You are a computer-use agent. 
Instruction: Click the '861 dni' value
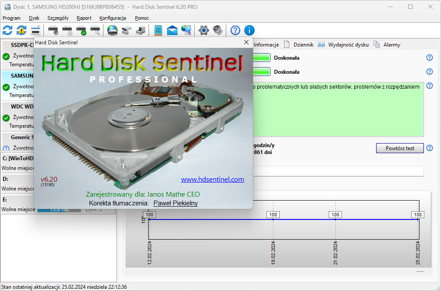pyautogui.click(x=263, y=152)
